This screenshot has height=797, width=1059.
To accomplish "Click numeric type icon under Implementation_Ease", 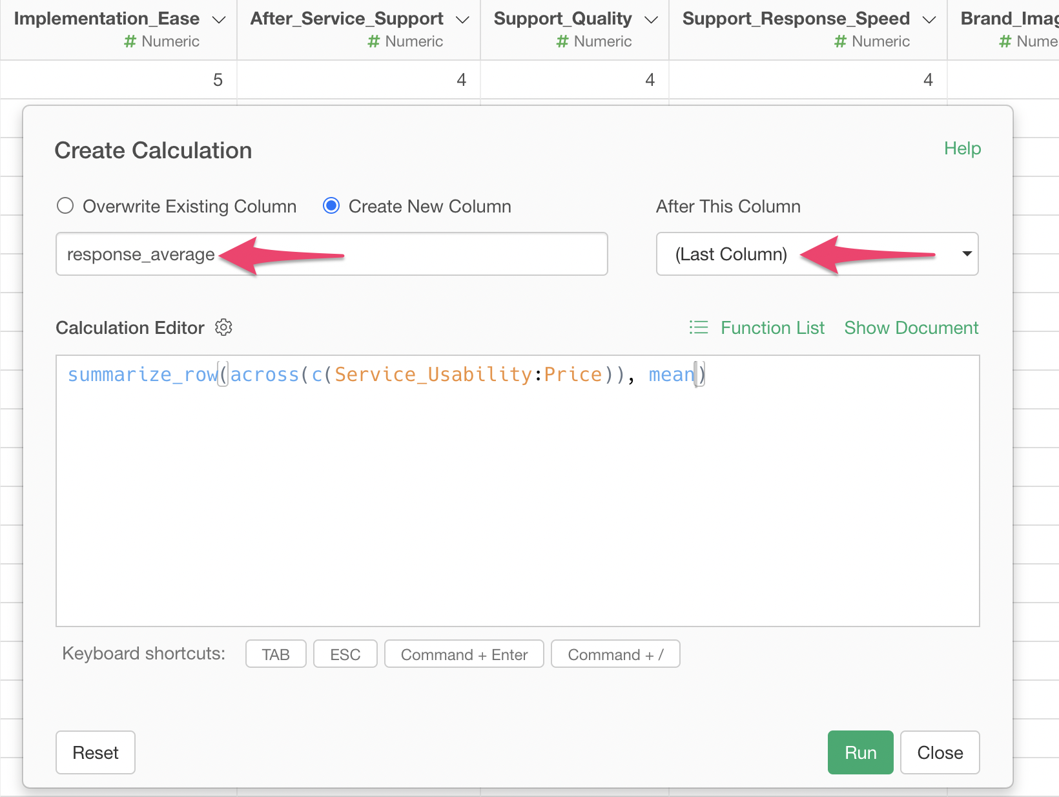I will tap(130, 42).
